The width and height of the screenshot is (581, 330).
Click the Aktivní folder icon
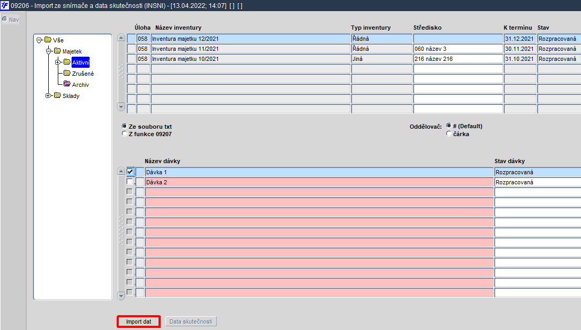coord(67,62)
